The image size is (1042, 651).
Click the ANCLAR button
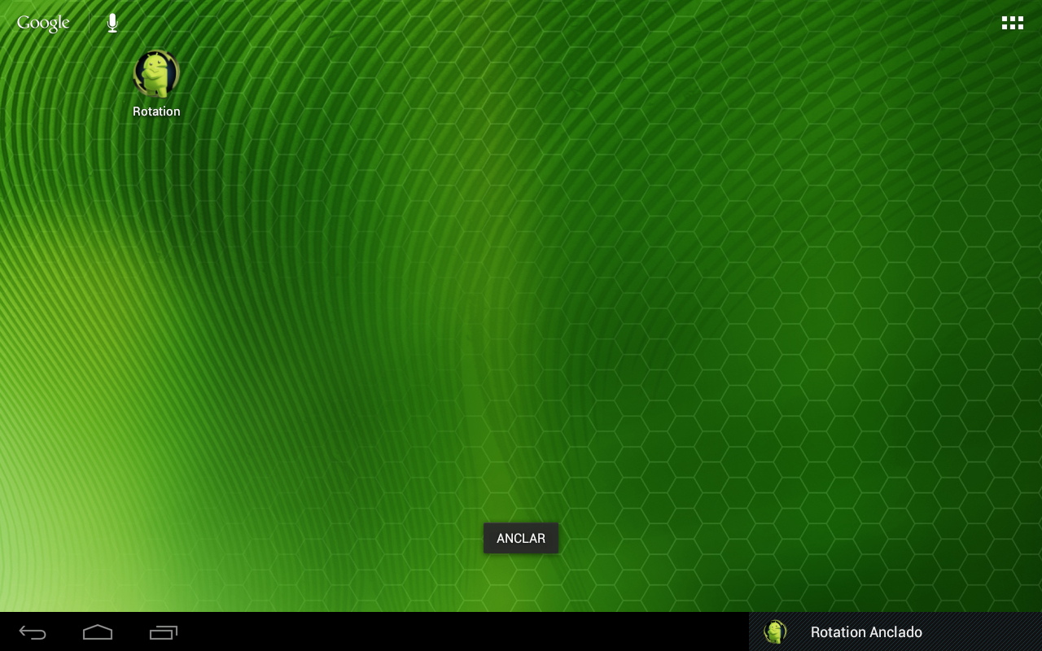[x=521, y=538]
